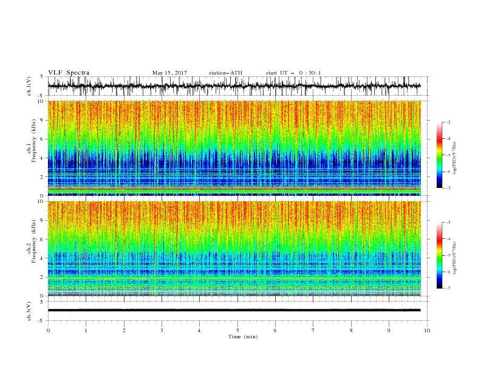Click the time axis tick label '10'
This screenshot has width=481, height=371.
427,330
